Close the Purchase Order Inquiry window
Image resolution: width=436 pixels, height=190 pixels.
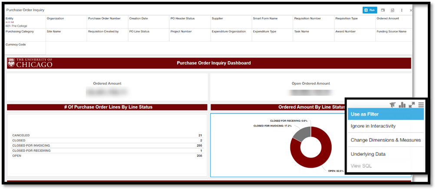411,10
